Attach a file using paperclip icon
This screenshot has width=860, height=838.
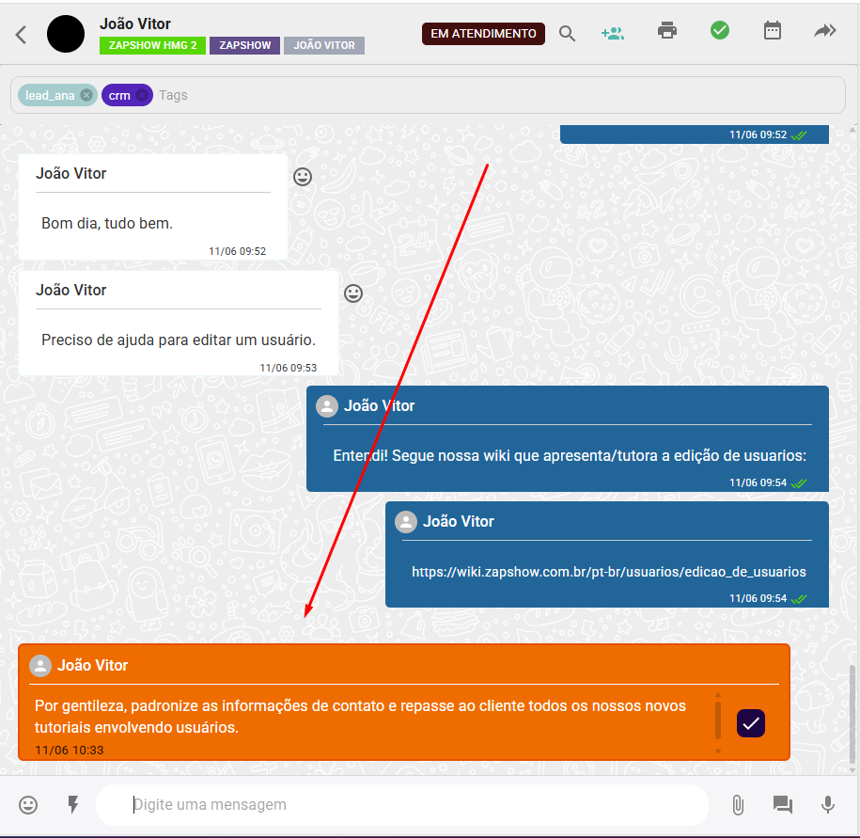coord(738,805)
